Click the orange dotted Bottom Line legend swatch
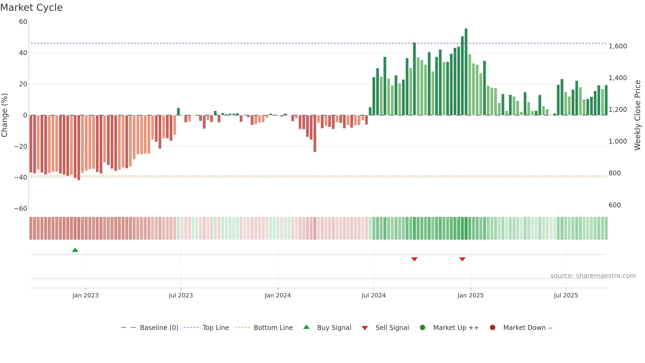Viewport: 645px width, 363px height. click(x=242, y=328)
